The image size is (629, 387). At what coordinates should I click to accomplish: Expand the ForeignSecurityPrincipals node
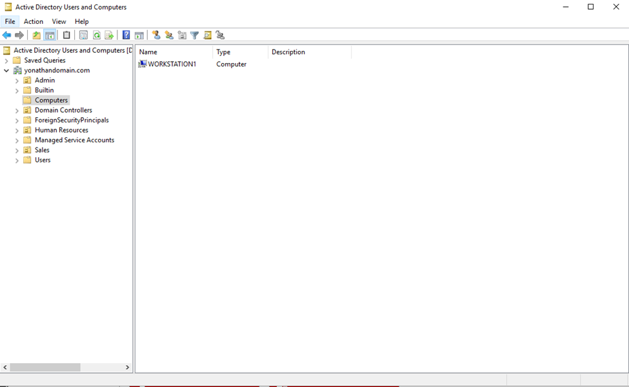point(17,121)
